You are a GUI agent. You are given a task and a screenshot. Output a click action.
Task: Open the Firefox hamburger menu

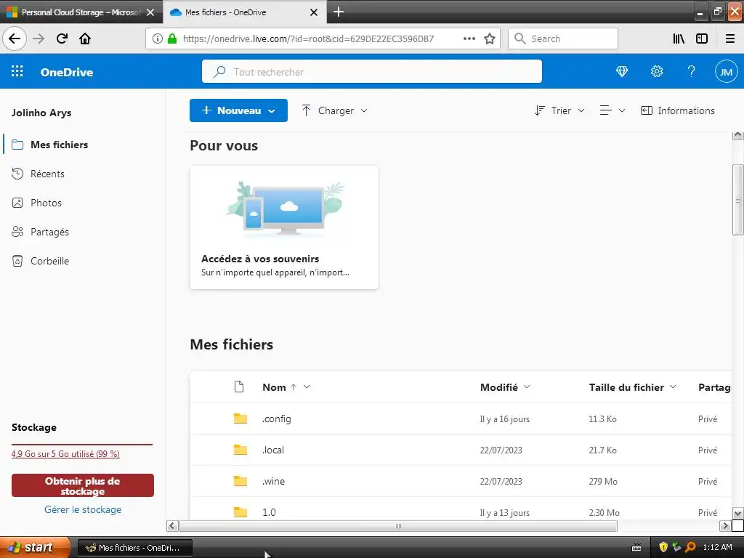click(730, 39)
